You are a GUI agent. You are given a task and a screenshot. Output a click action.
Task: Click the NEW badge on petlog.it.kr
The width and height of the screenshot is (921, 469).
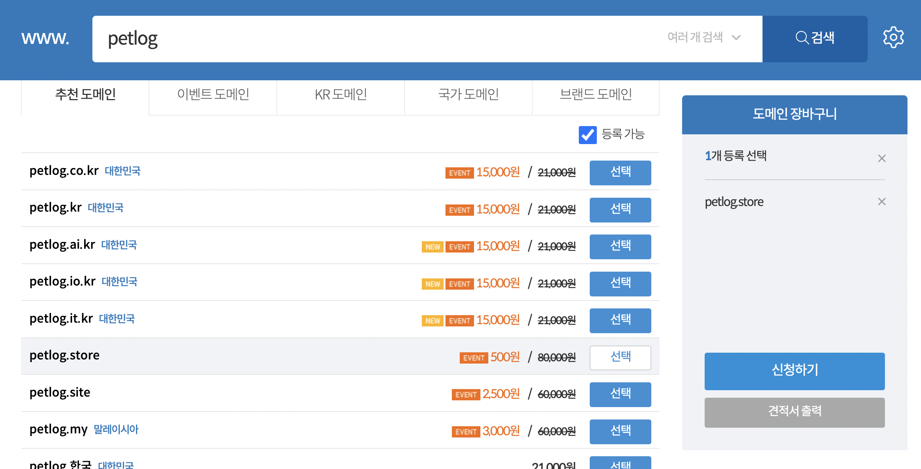432,321
